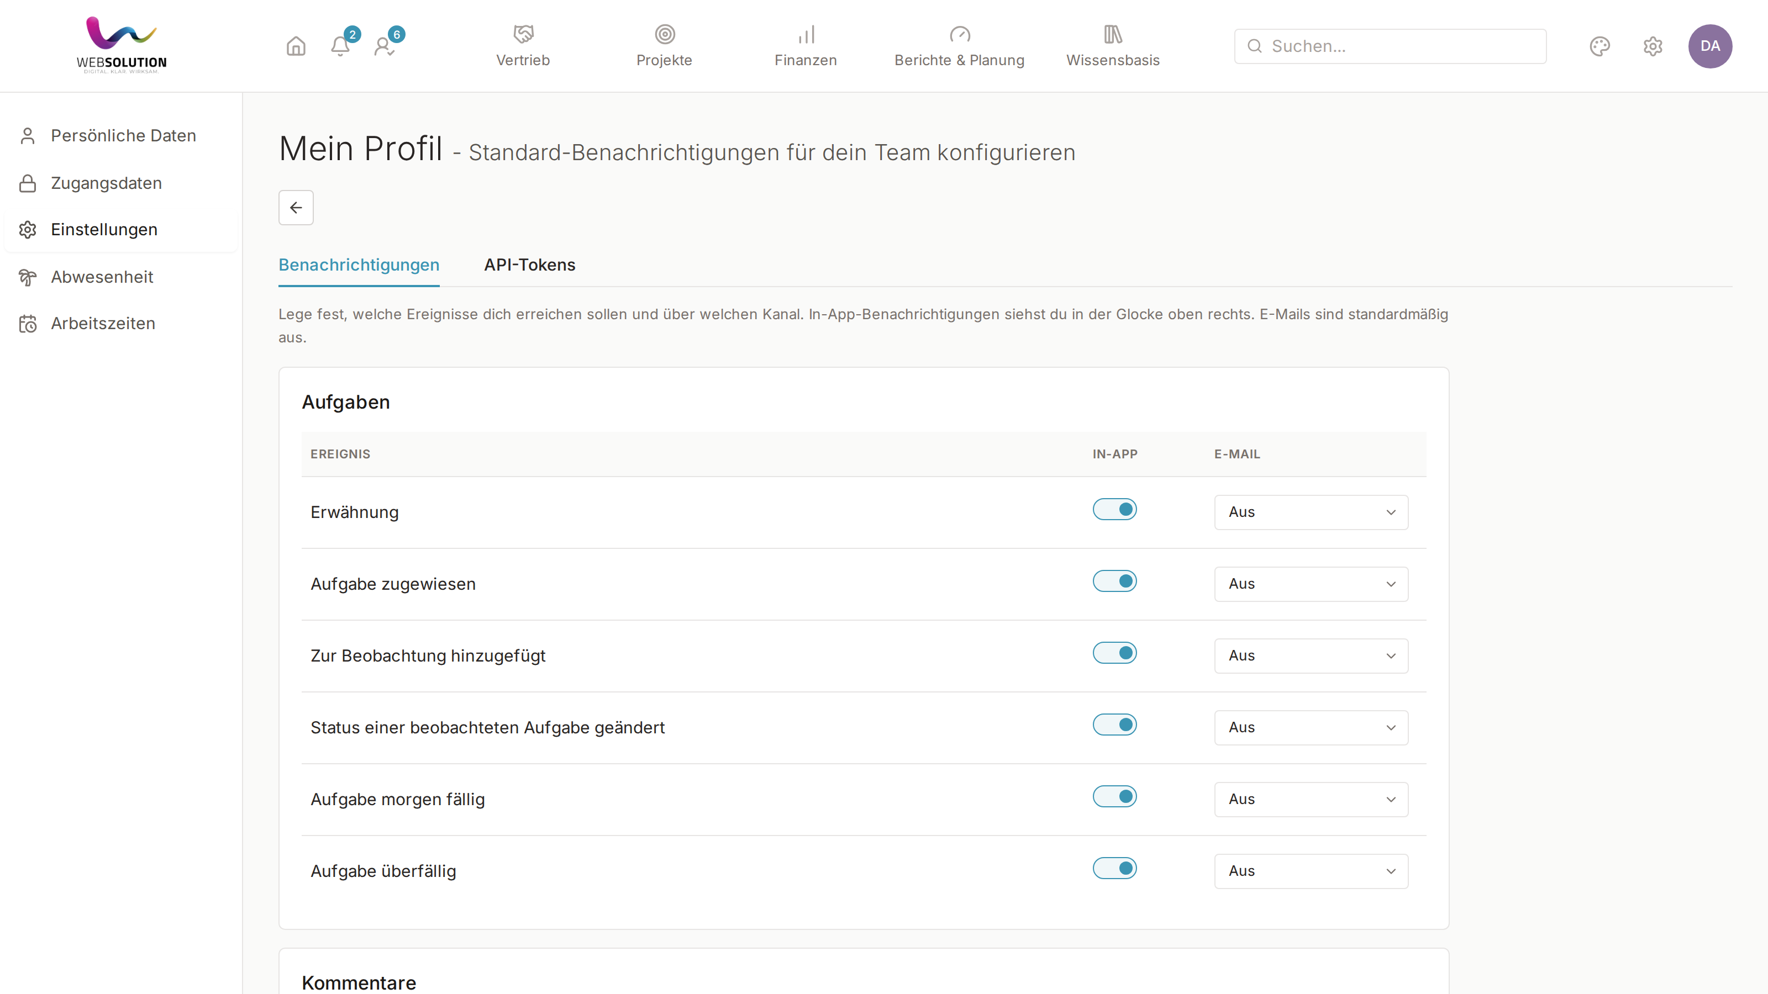Click the Vertrieb handshake icon
Image resolution: width=1768 pixels, height=994 pixels.
pyautogui.click(x=523, y=34)
